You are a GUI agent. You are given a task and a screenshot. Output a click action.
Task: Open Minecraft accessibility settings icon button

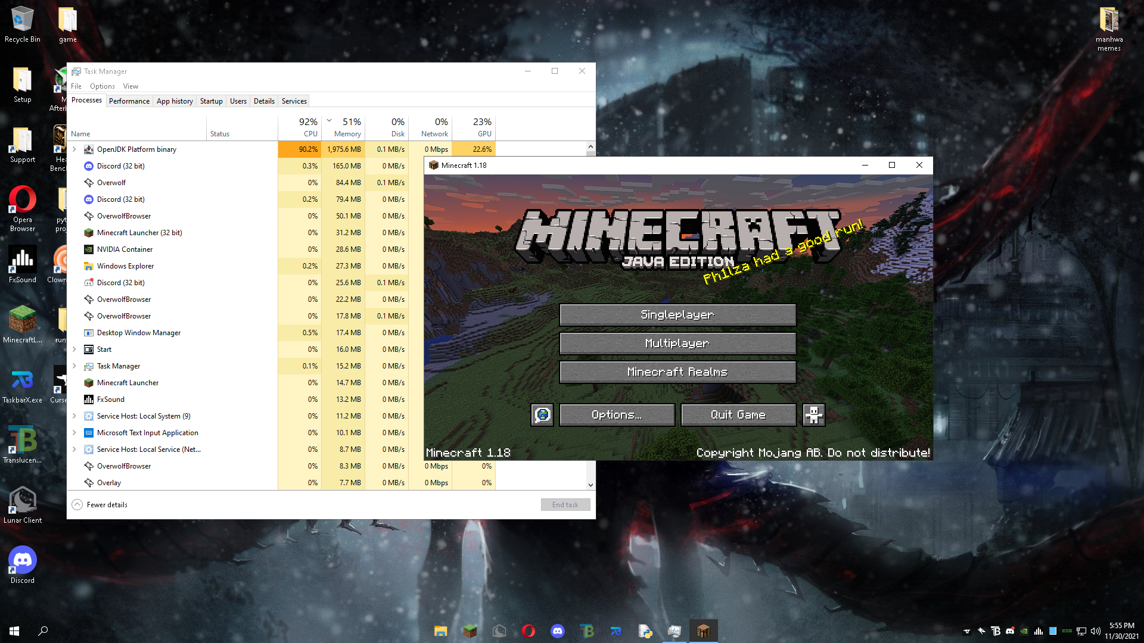click(814, 415)
